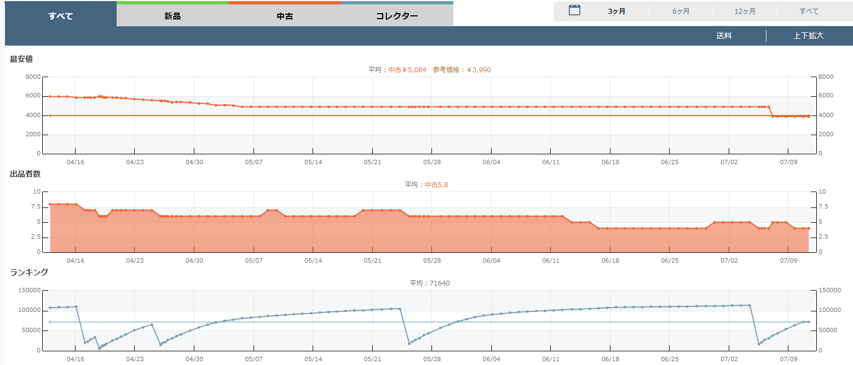Click the first data point on 最安値 line
Image resolution: width=853 pixels, height=365 pixels.
click(50, 96)
